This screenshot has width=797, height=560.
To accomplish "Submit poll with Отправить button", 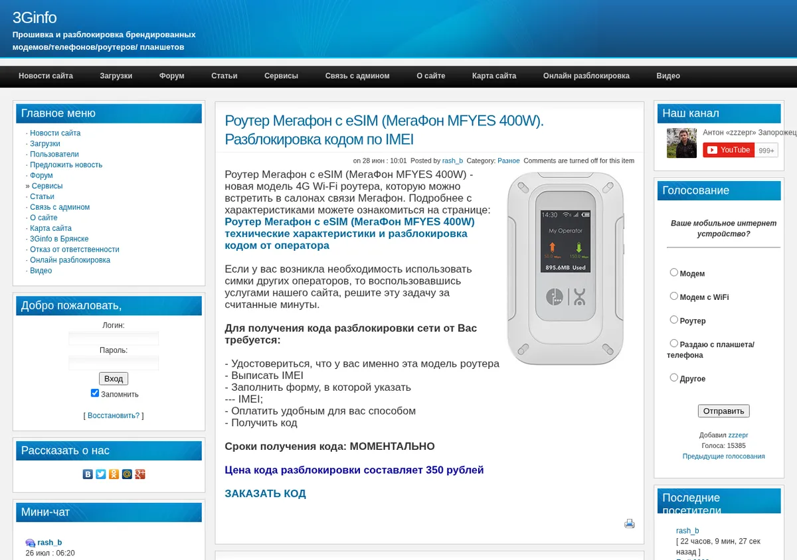I will pos(723,411).
